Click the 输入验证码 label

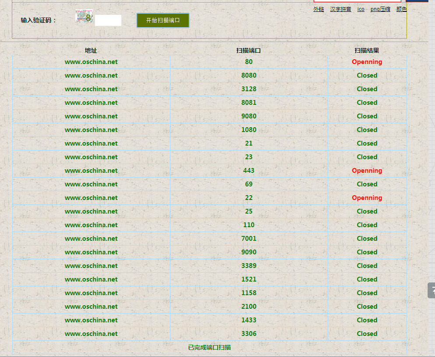coord(39,20)
